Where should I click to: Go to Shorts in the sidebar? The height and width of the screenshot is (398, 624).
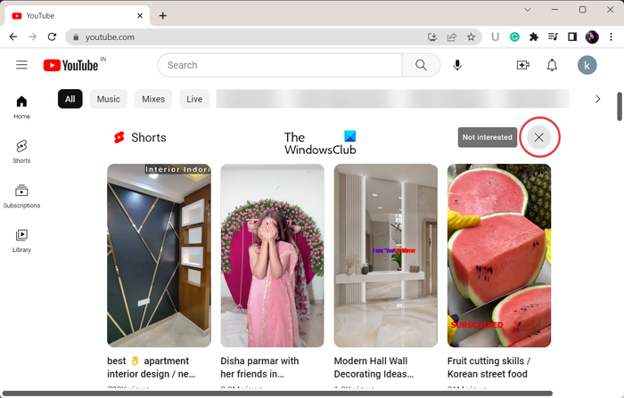point(21,151)
